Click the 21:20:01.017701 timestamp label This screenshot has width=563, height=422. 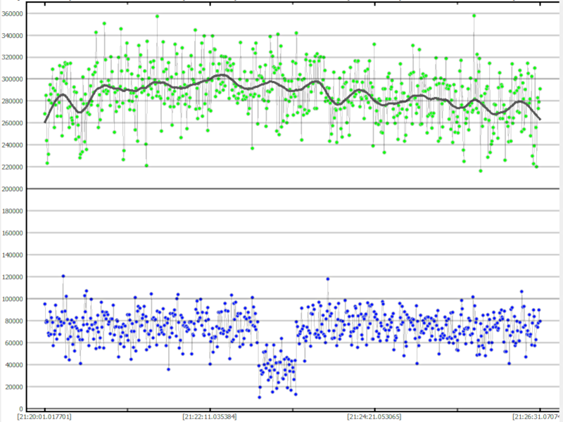[x=44, y=416]
